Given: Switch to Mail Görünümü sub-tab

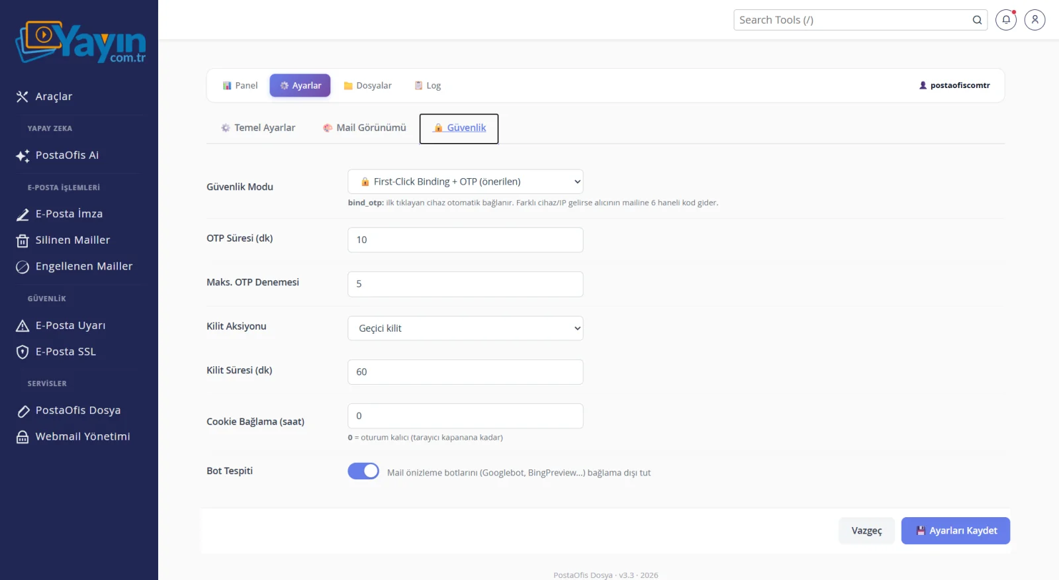Looking at the screenshot, I should [365, 128].
